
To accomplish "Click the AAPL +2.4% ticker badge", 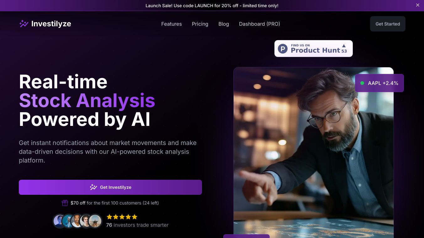I will (379, 83).
